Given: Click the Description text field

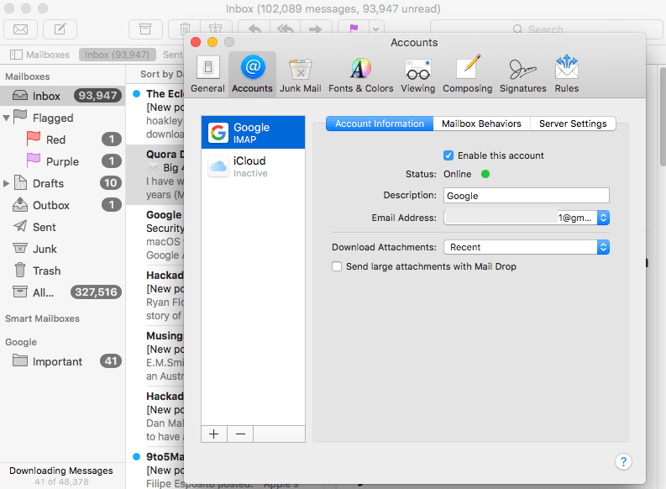Looking at the screenshot, I should (526, 196).
